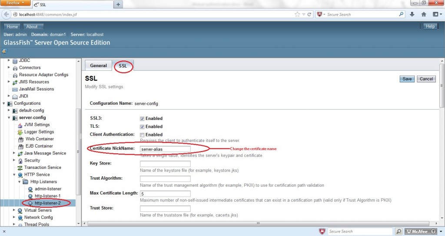445x236 pixels.
Task: Click the admin-listener icon
Action: tap(30, 189)
